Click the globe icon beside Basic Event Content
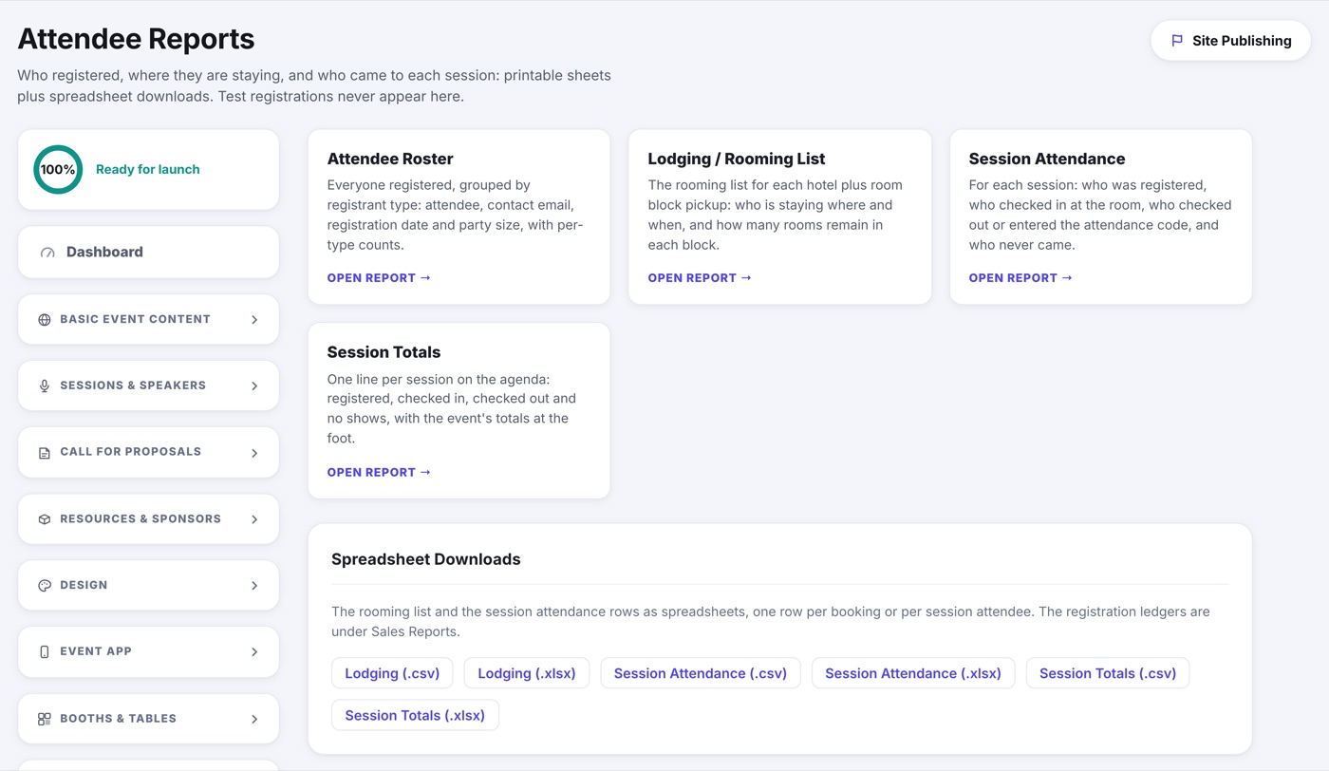This screenshot has width=1329, height=771. 45,320
